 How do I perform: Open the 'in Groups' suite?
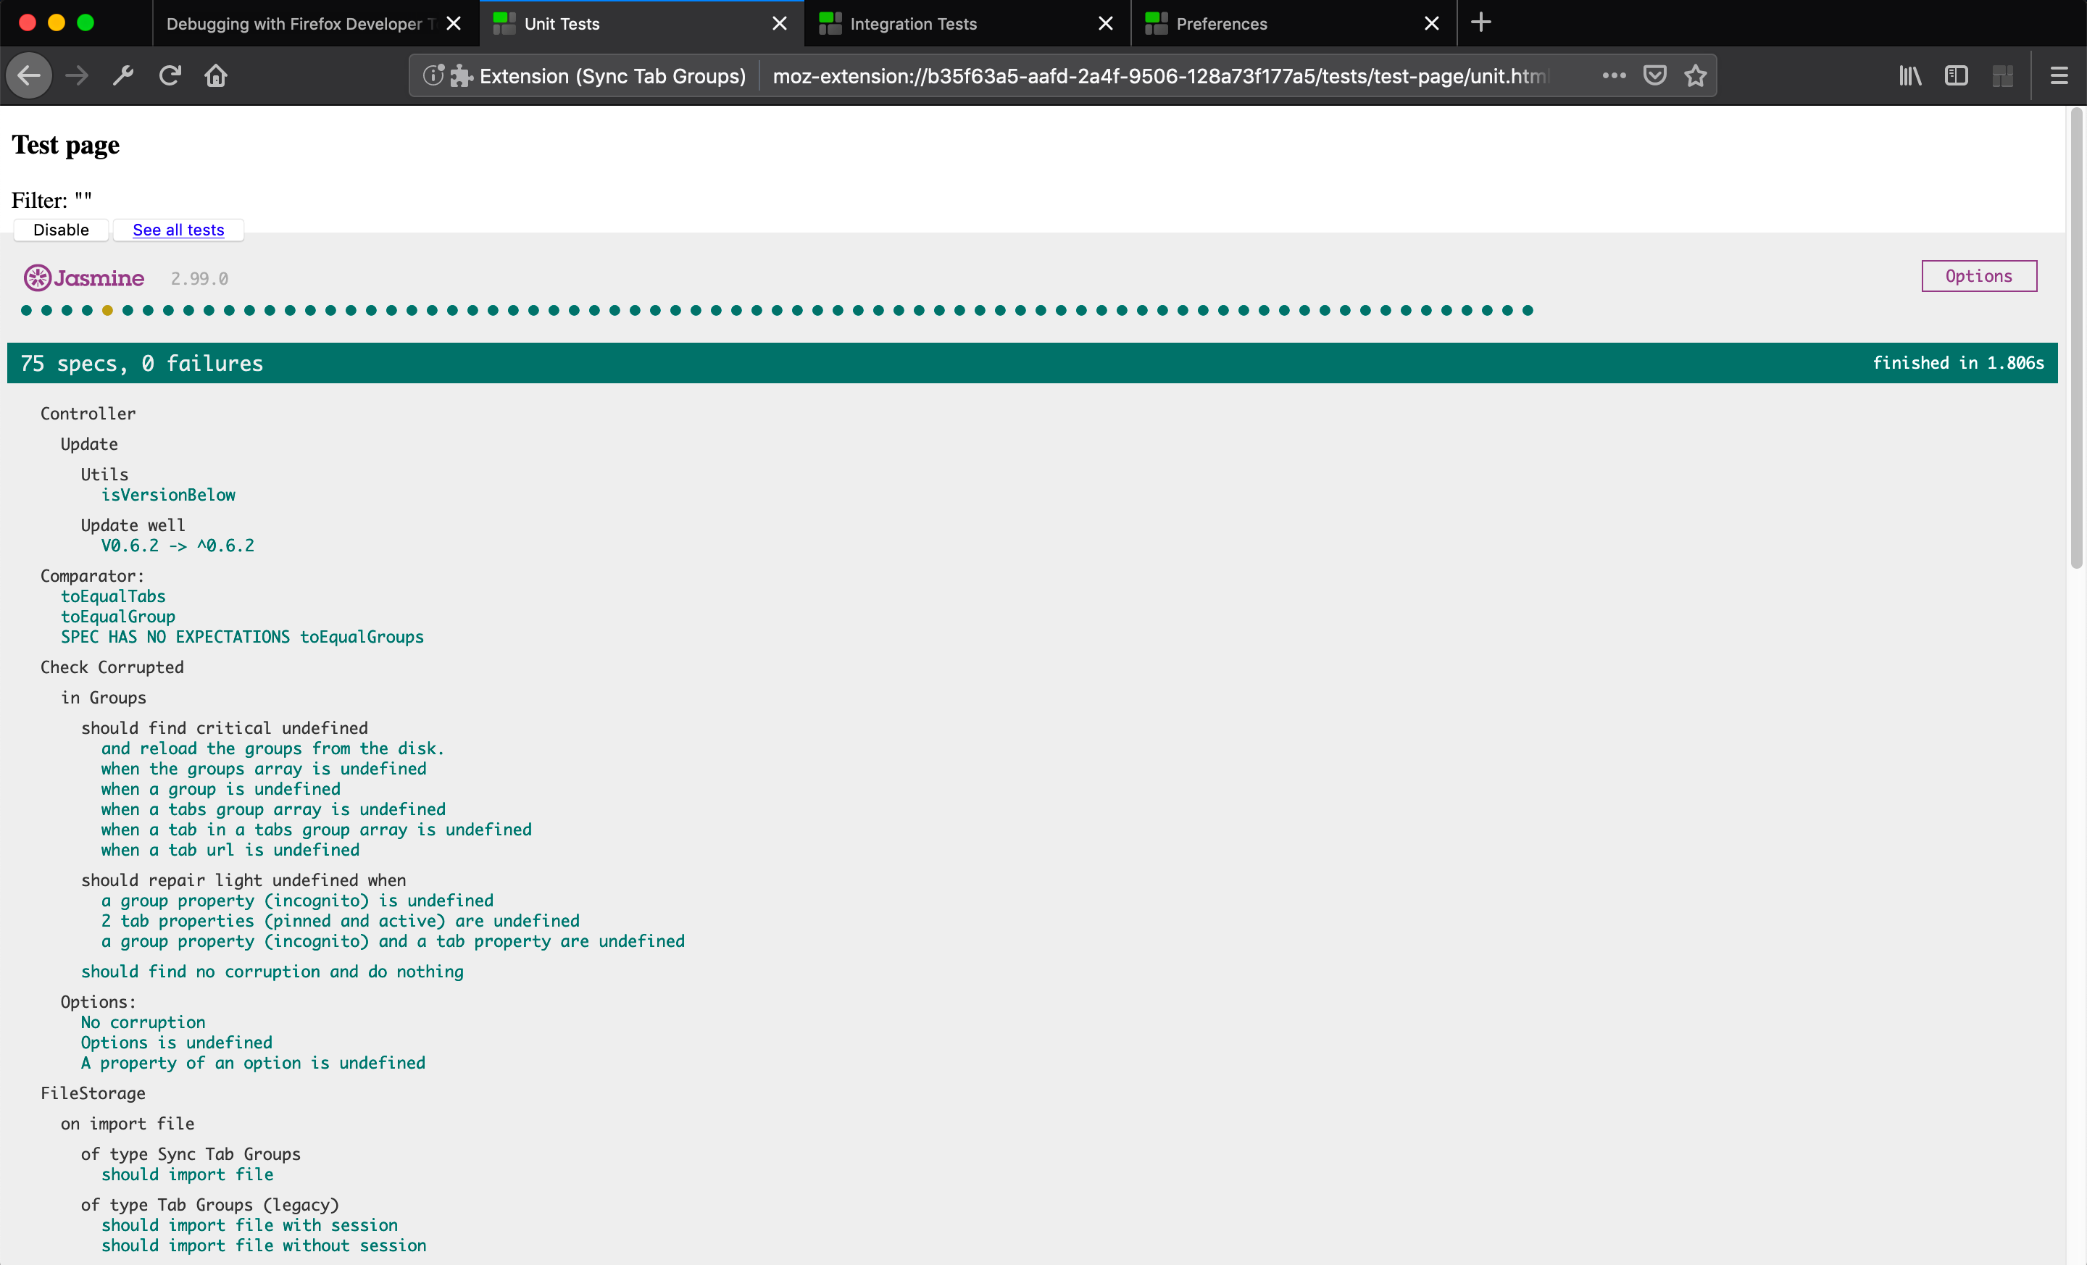pos(104,698)
